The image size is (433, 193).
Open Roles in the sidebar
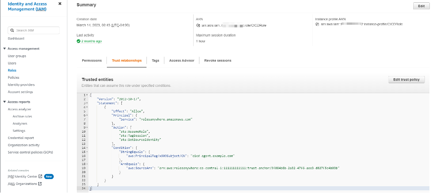point(12,71)
